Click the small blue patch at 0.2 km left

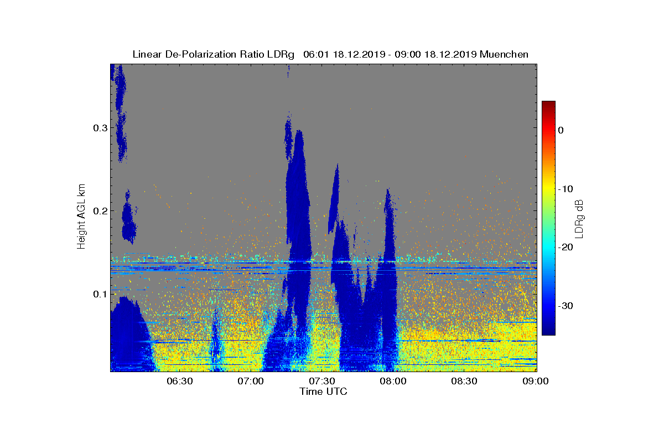click(x=128, y=217)
